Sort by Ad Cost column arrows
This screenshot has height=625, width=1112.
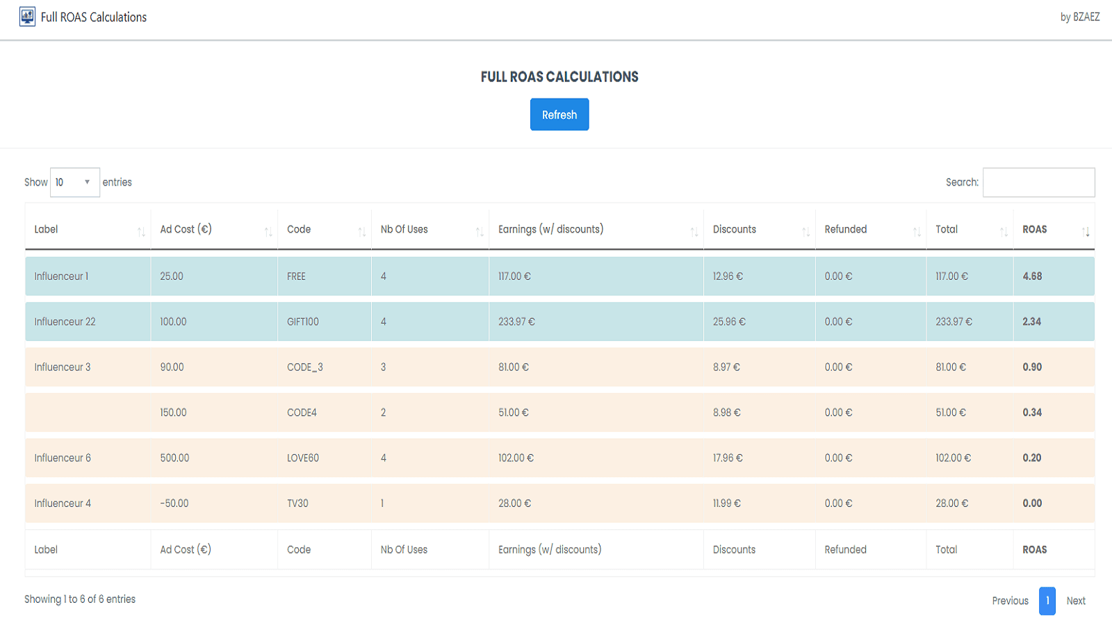[x=268, y=231]
